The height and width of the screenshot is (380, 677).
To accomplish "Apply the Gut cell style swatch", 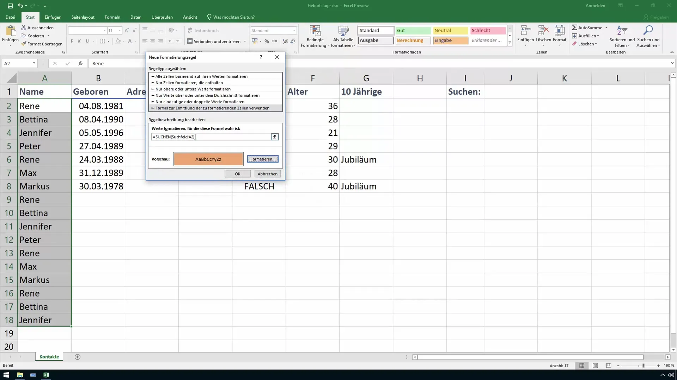I will point(413,31).
